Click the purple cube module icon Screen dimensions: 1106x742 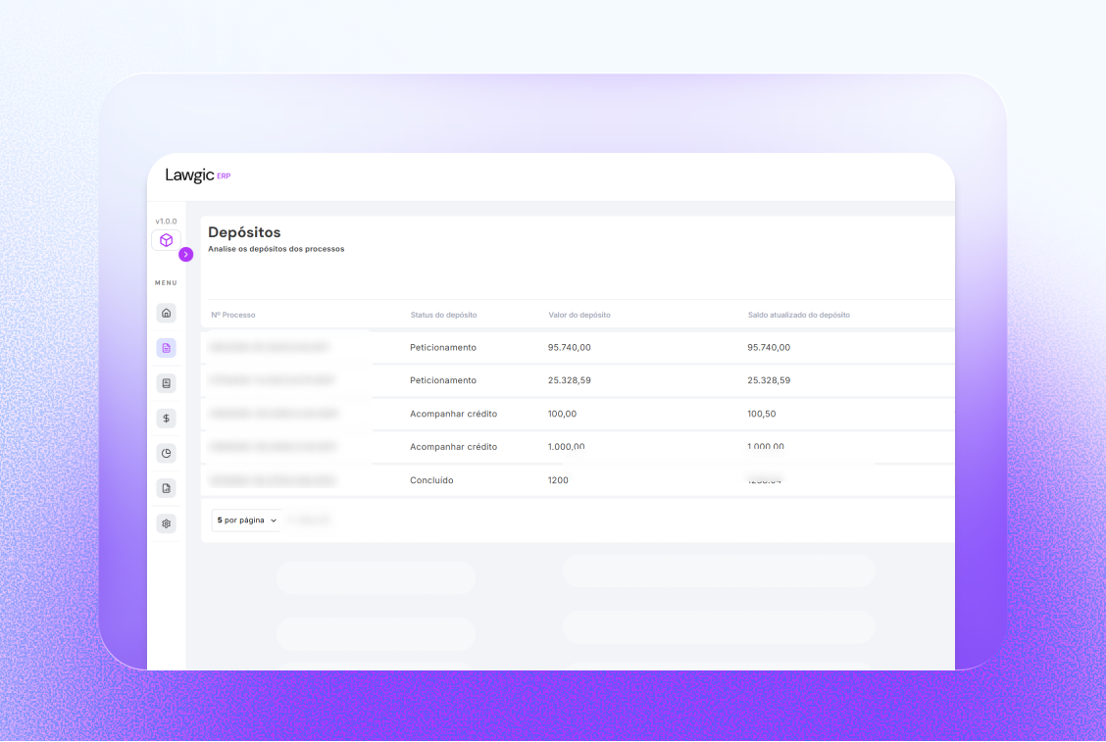(167, 240)
